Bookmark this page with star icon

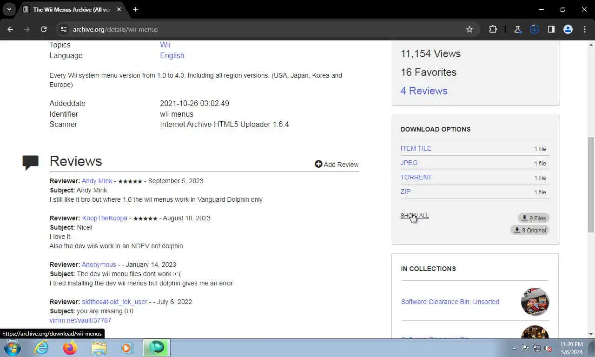tap(469, 29)
